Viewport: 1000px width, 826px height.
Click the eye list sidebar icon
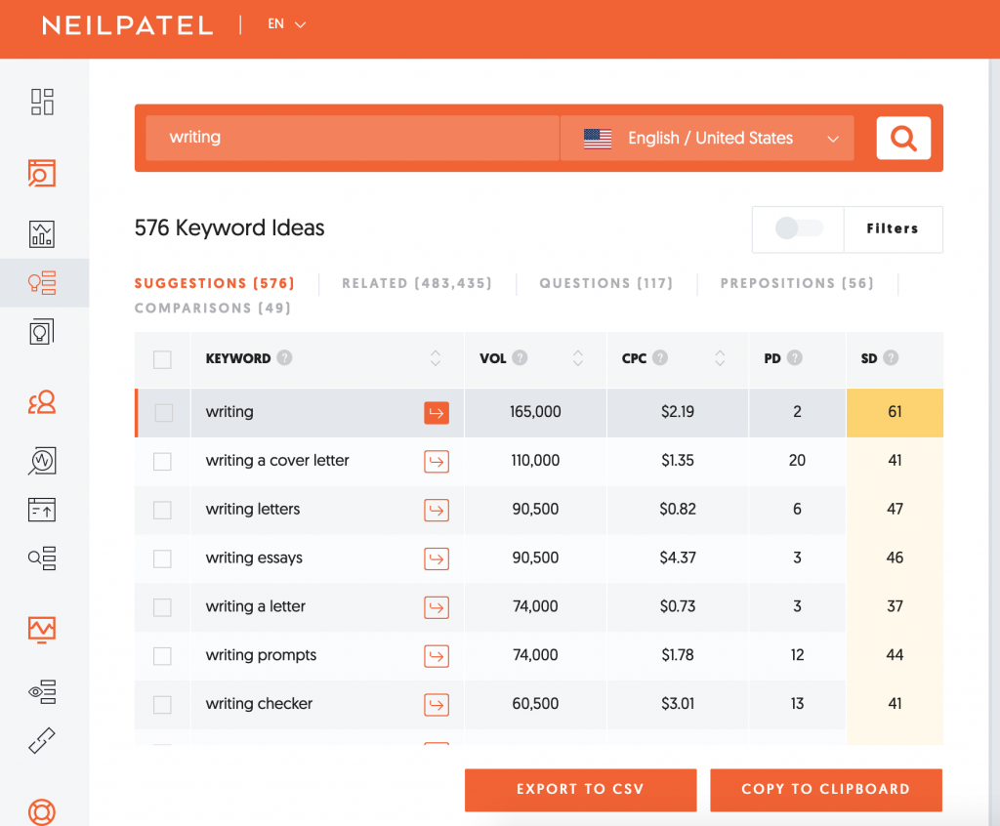[42, 692]
